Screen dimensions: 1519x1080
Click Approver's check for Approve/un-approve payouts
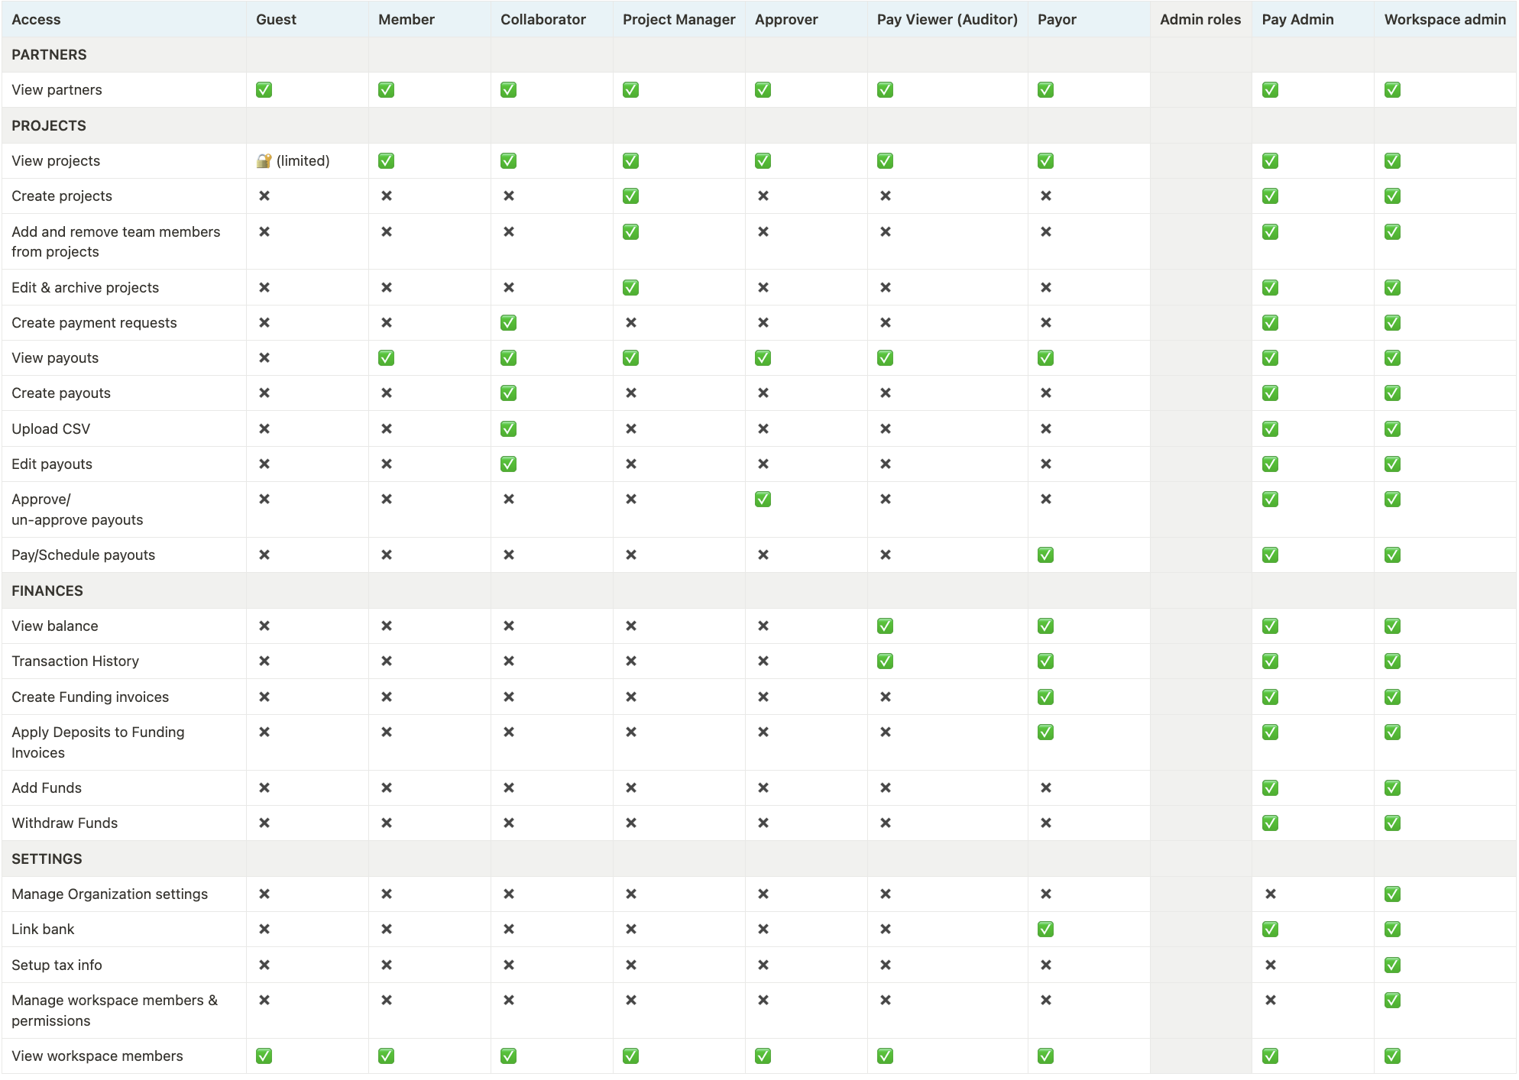[763, 500]
